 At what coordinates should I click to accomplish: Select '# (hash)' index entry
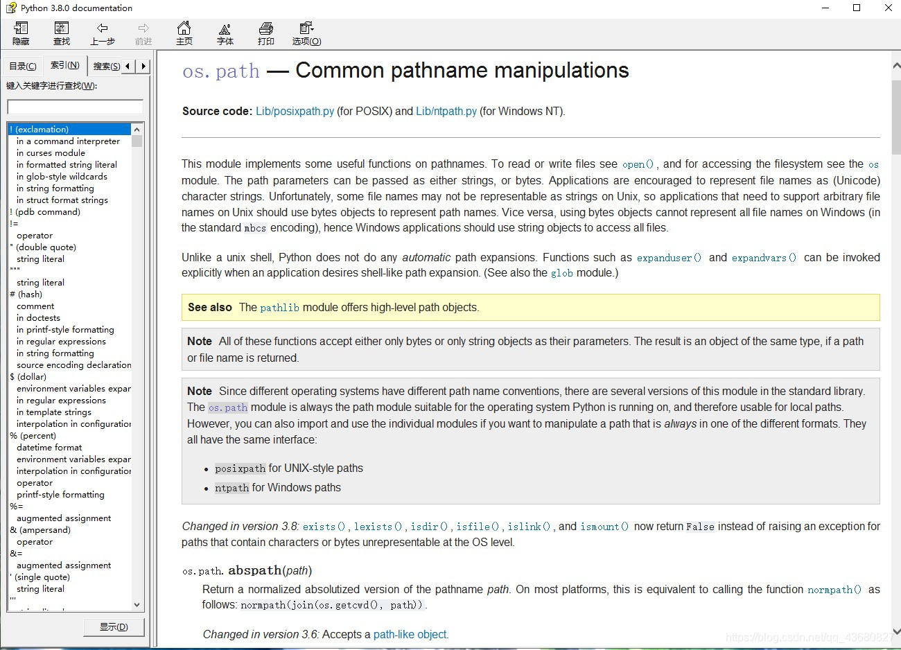tap(26, 295)
